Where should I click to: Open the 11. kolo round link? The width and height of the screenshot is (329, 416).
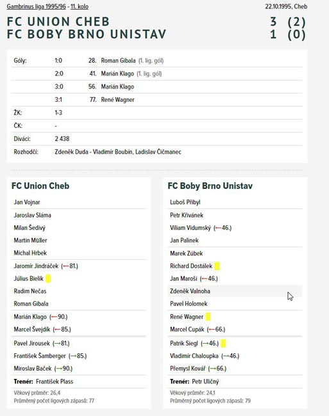coord(80,6)
